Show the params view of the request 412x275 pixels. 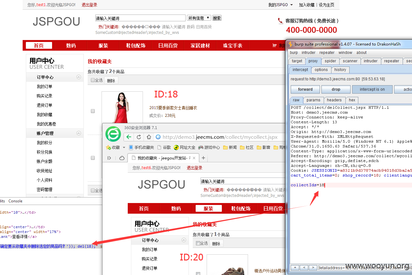313,100
